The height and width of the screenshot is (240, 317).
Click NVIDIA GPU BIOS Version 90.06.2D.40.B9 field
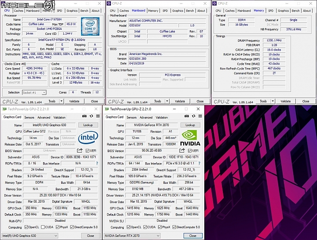tap(151, 150)
